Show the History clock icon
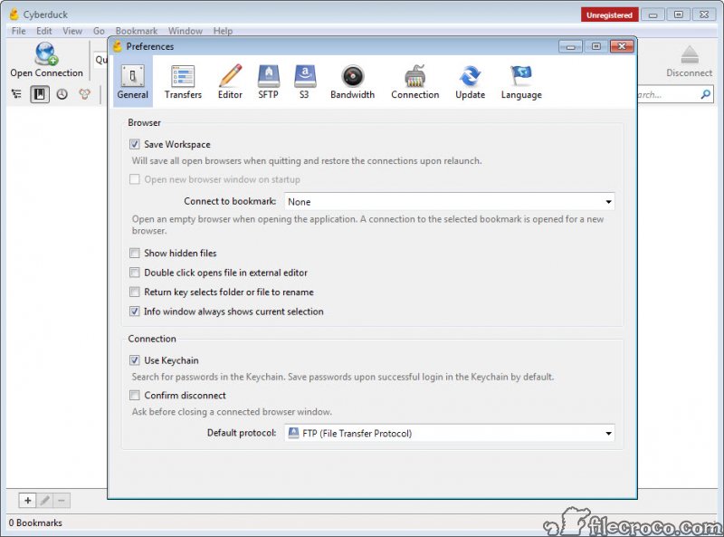This screenshot has width=724, height=537. 62,94
